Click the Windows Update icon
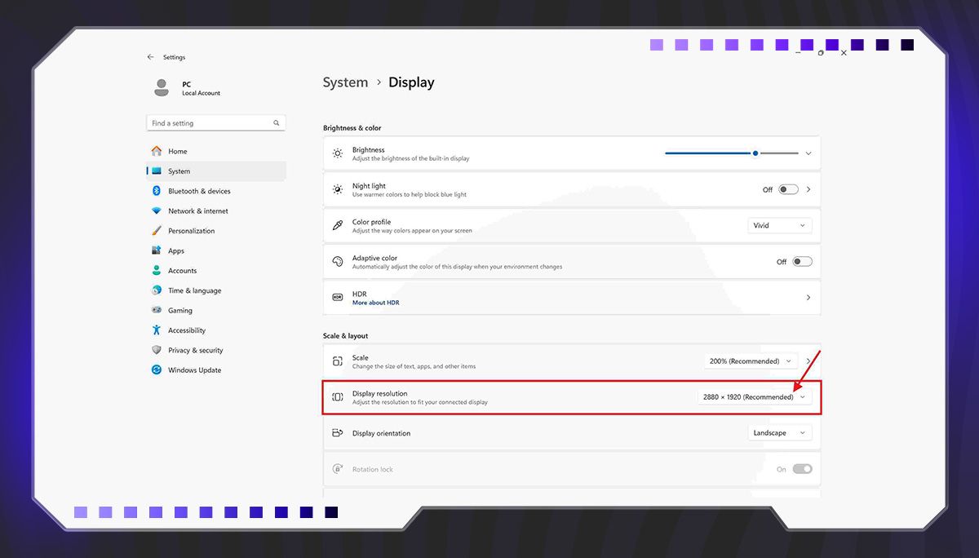The image size is (979, 558). click(x=157, y=370)
